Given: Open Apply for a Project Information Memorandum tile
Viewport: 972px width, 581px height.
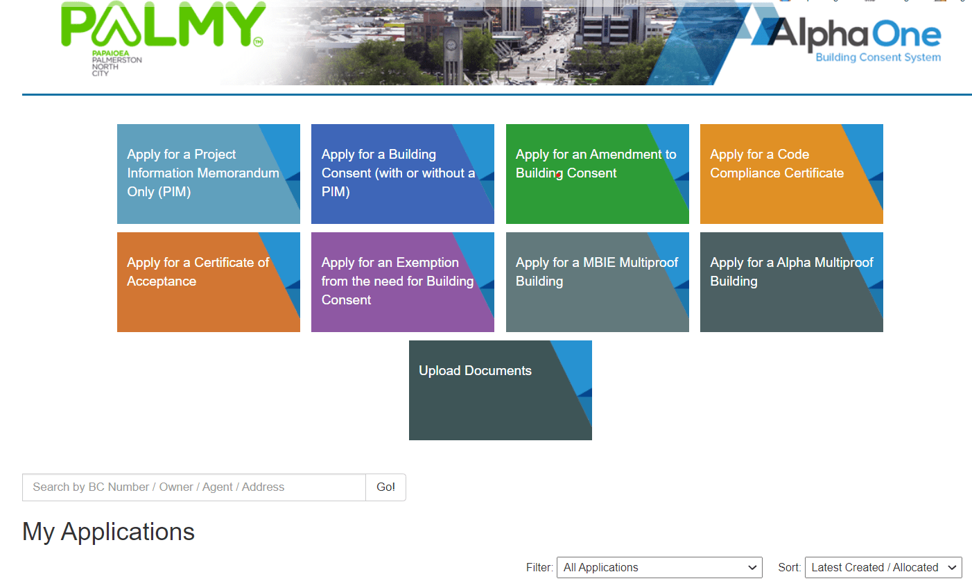Looking at the screenshot, I should point(209,174).
